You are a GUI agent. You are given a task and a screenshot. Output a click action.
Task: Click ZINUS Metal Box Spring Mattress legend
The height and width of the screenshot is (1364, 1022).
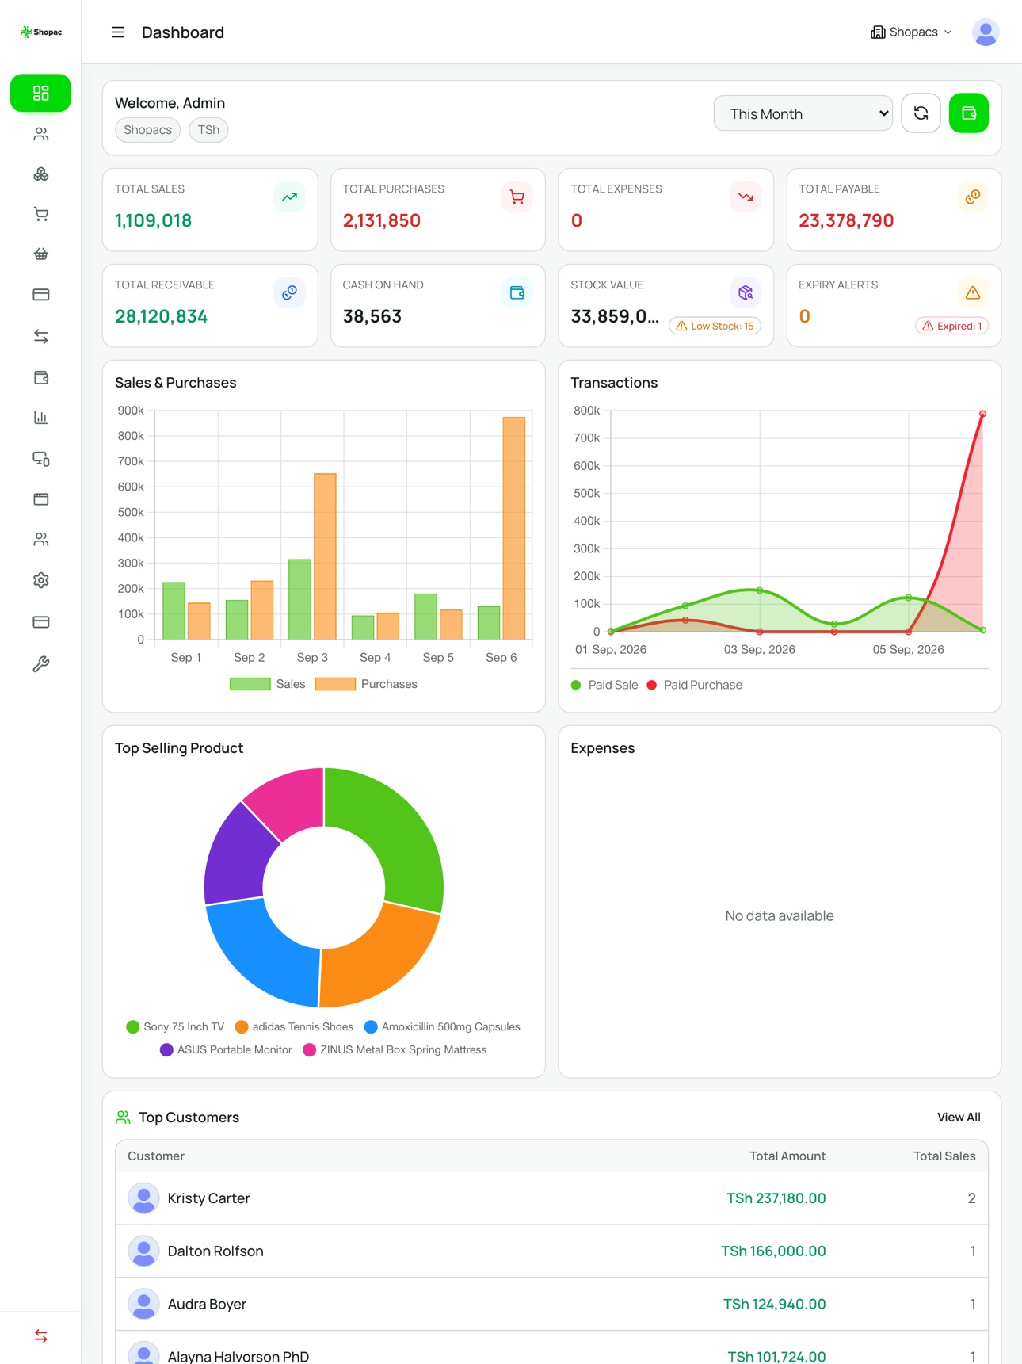click(x=395, y=1049)
